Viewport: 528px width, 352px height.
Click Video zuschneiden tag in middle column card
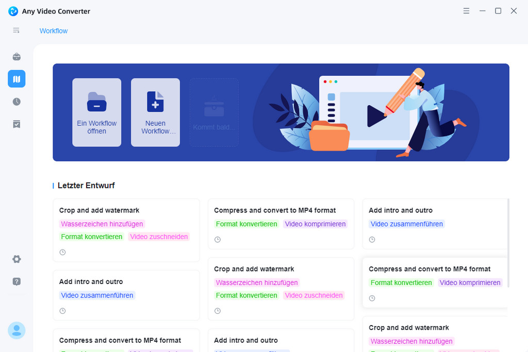point(313,295)
